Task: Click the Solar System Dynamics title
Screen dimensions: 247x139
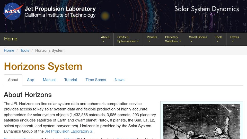Action: coord(207,9)
